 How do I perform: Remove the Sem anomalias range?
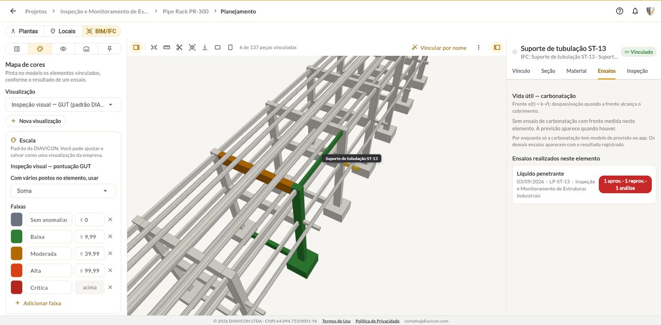[x=110, y=220]
